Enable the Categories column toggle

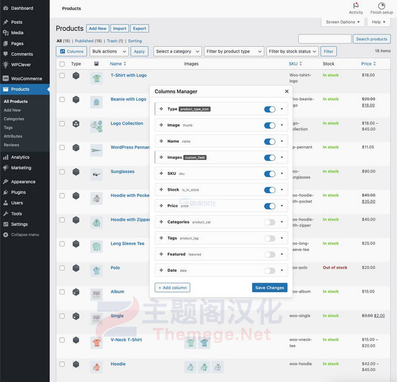point(269,222)
